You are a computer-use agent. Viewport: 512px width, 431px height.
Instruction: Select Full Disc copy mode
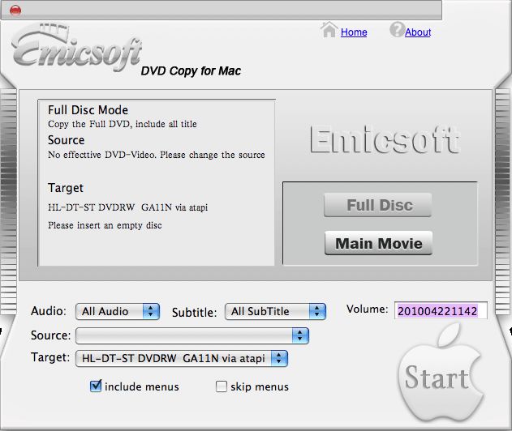coord(378,205)
